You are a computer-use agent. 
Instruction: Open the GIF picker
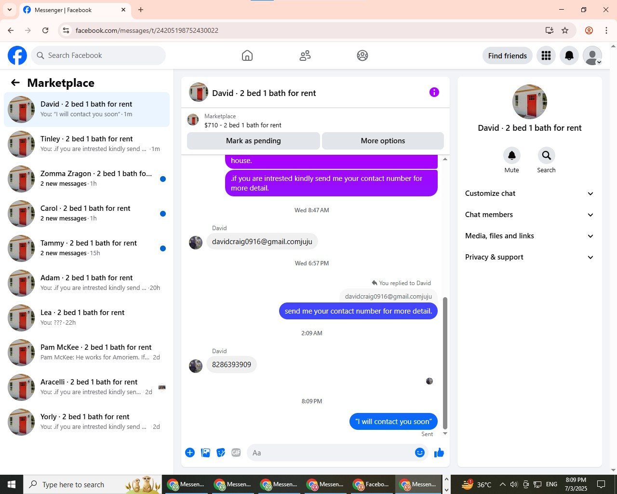(x=236, y=453)
